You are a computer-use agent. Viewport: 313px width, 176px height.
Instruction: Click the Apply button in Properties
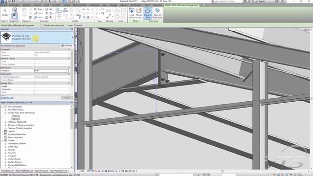click(67, 98)
